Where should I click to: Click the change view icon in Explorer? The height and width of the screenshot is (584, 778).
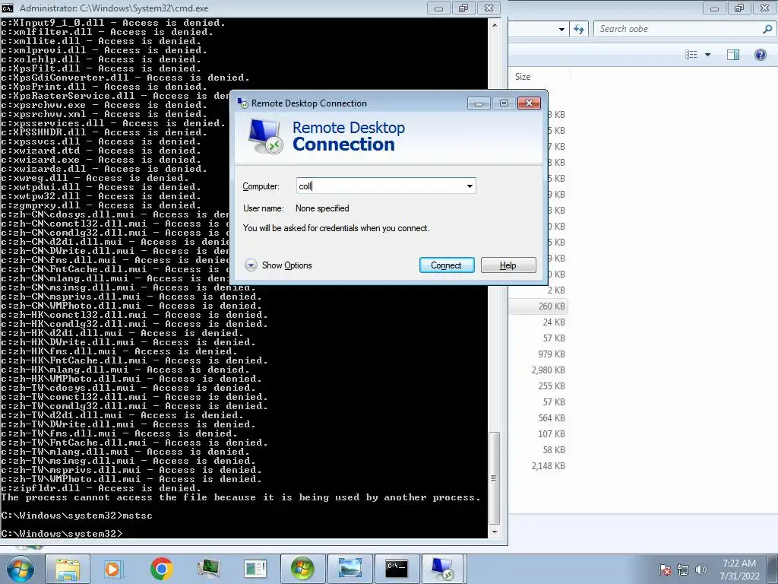[x=691, y=55]
